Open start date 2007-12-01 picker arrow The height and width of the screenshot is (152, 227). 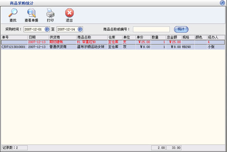click(x=47, y=29)
